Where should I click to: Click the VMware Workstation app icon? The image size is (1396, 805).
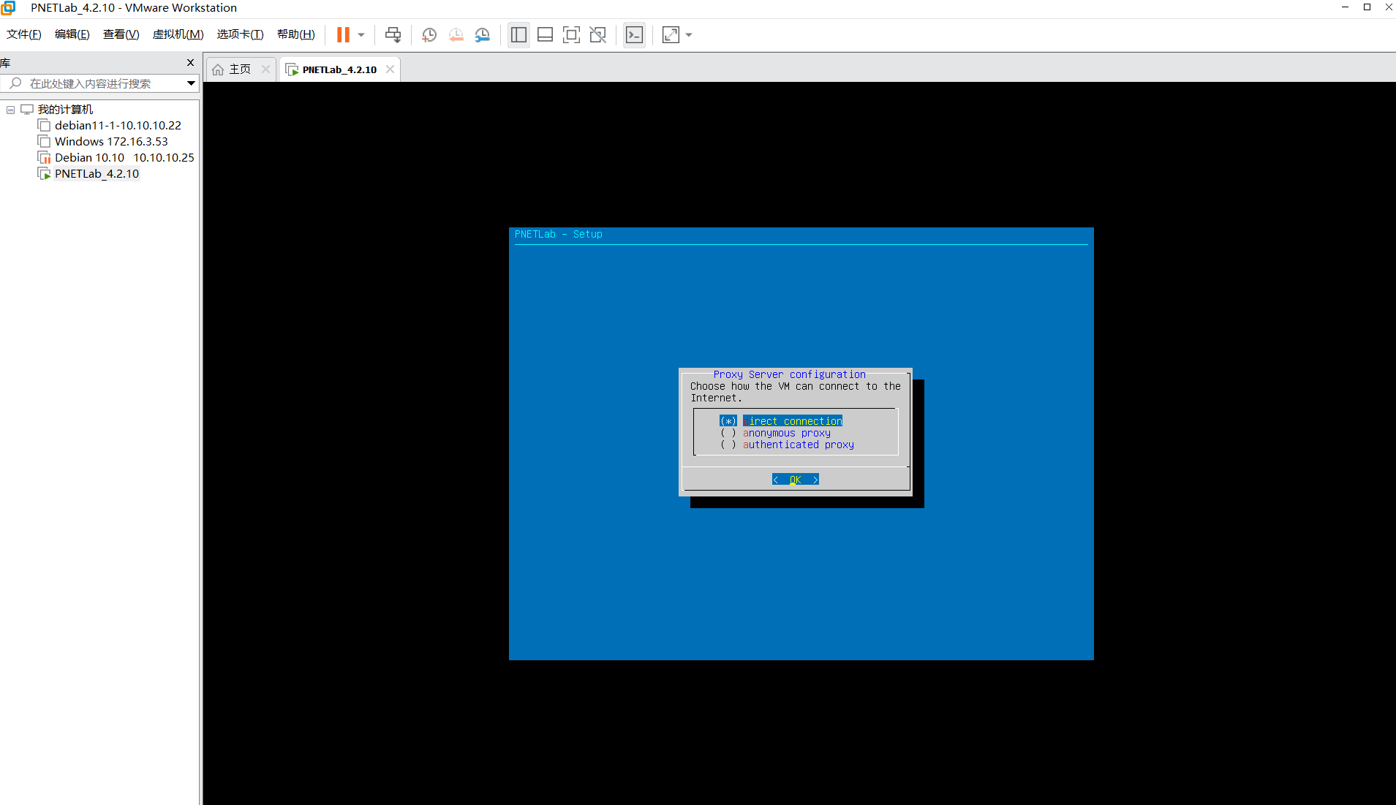pyautogui.click(x=9, y=8)
